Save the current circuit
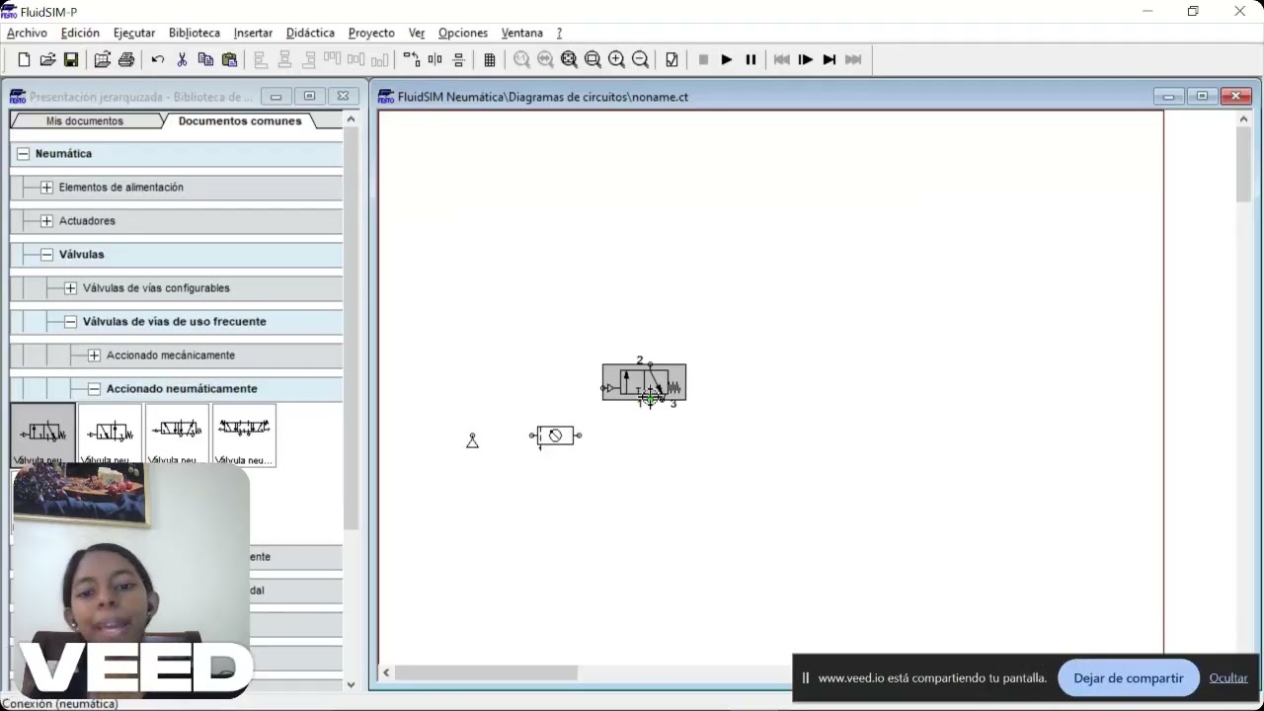Screen dimensions: 1264x711 [71, 59]
